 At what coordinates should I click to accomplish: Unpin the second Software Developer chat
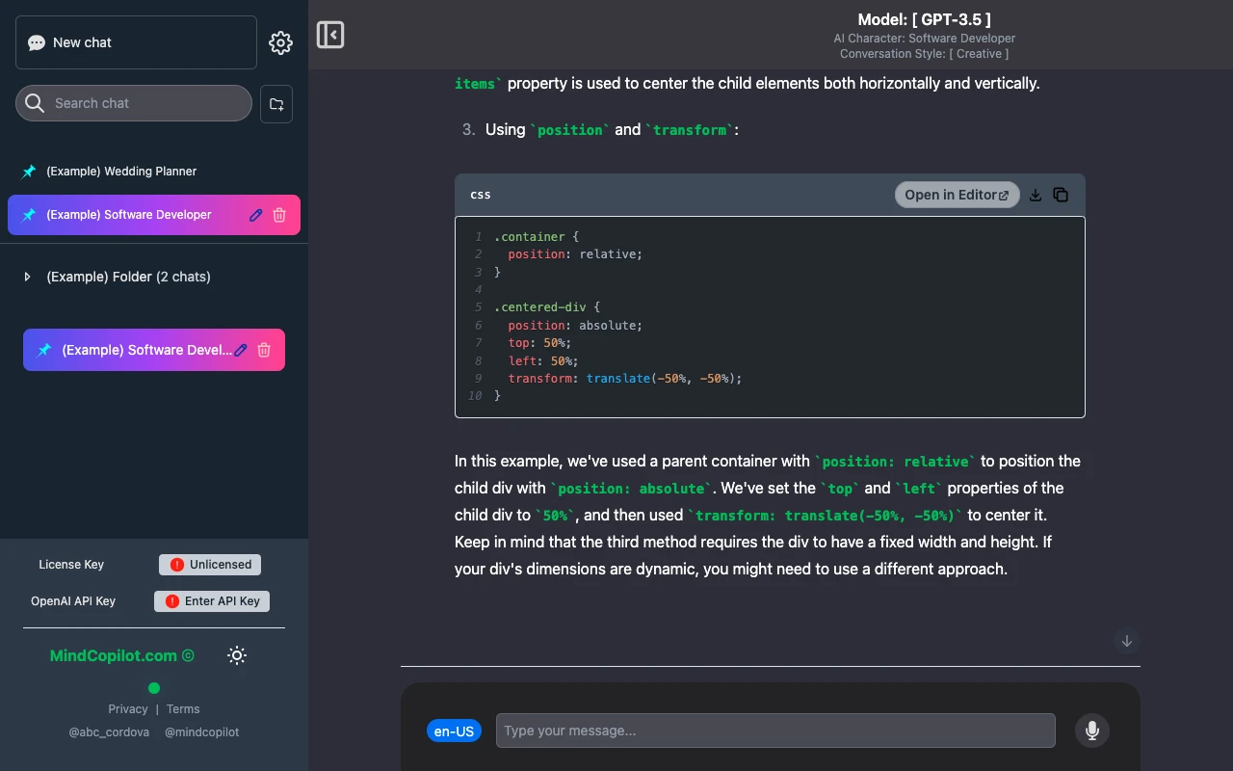[x=44, y=350]
